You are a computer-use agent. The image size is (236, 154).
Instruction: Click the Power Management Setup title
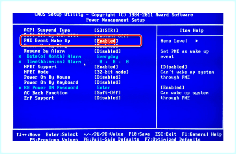pyautogui.click(x=115, y=20)
